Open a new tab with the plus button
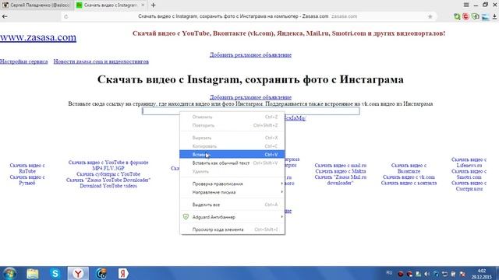This screenshot has width=499, height=280. point(154,5)
